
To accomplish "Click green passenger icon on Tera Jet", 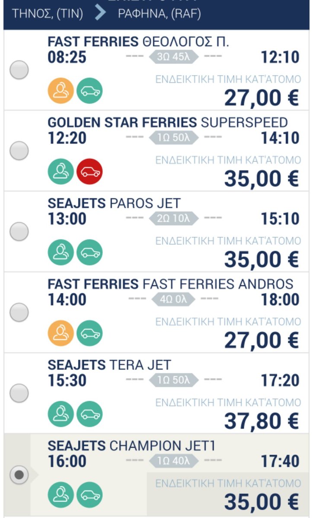I will (61, 414).
